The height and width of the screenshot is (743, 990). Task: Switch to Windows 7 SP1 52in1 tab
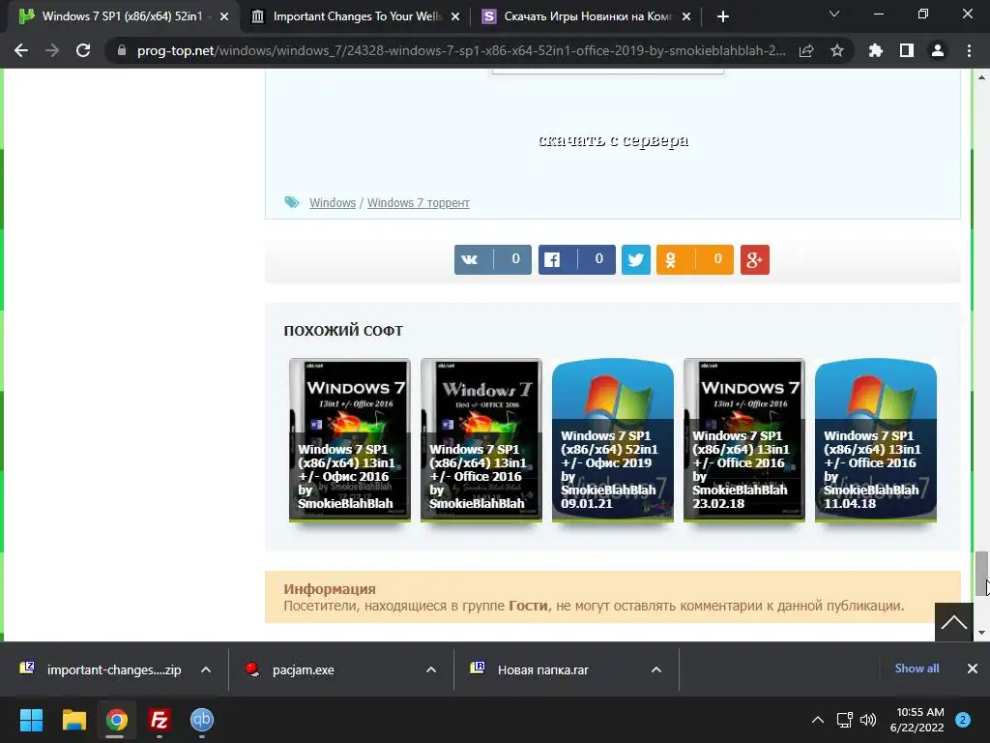[x=125, y=16]
